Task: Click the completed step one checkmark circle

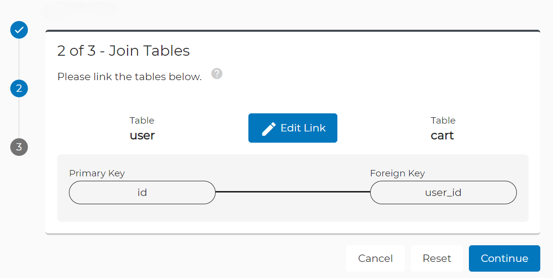Action: point(19,30)
